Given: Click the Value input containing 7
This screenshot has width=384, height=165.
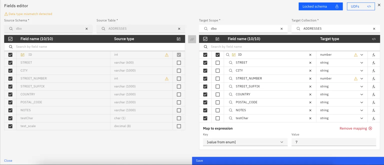Looking at the screenshot, I should click(x=334, y=142).
